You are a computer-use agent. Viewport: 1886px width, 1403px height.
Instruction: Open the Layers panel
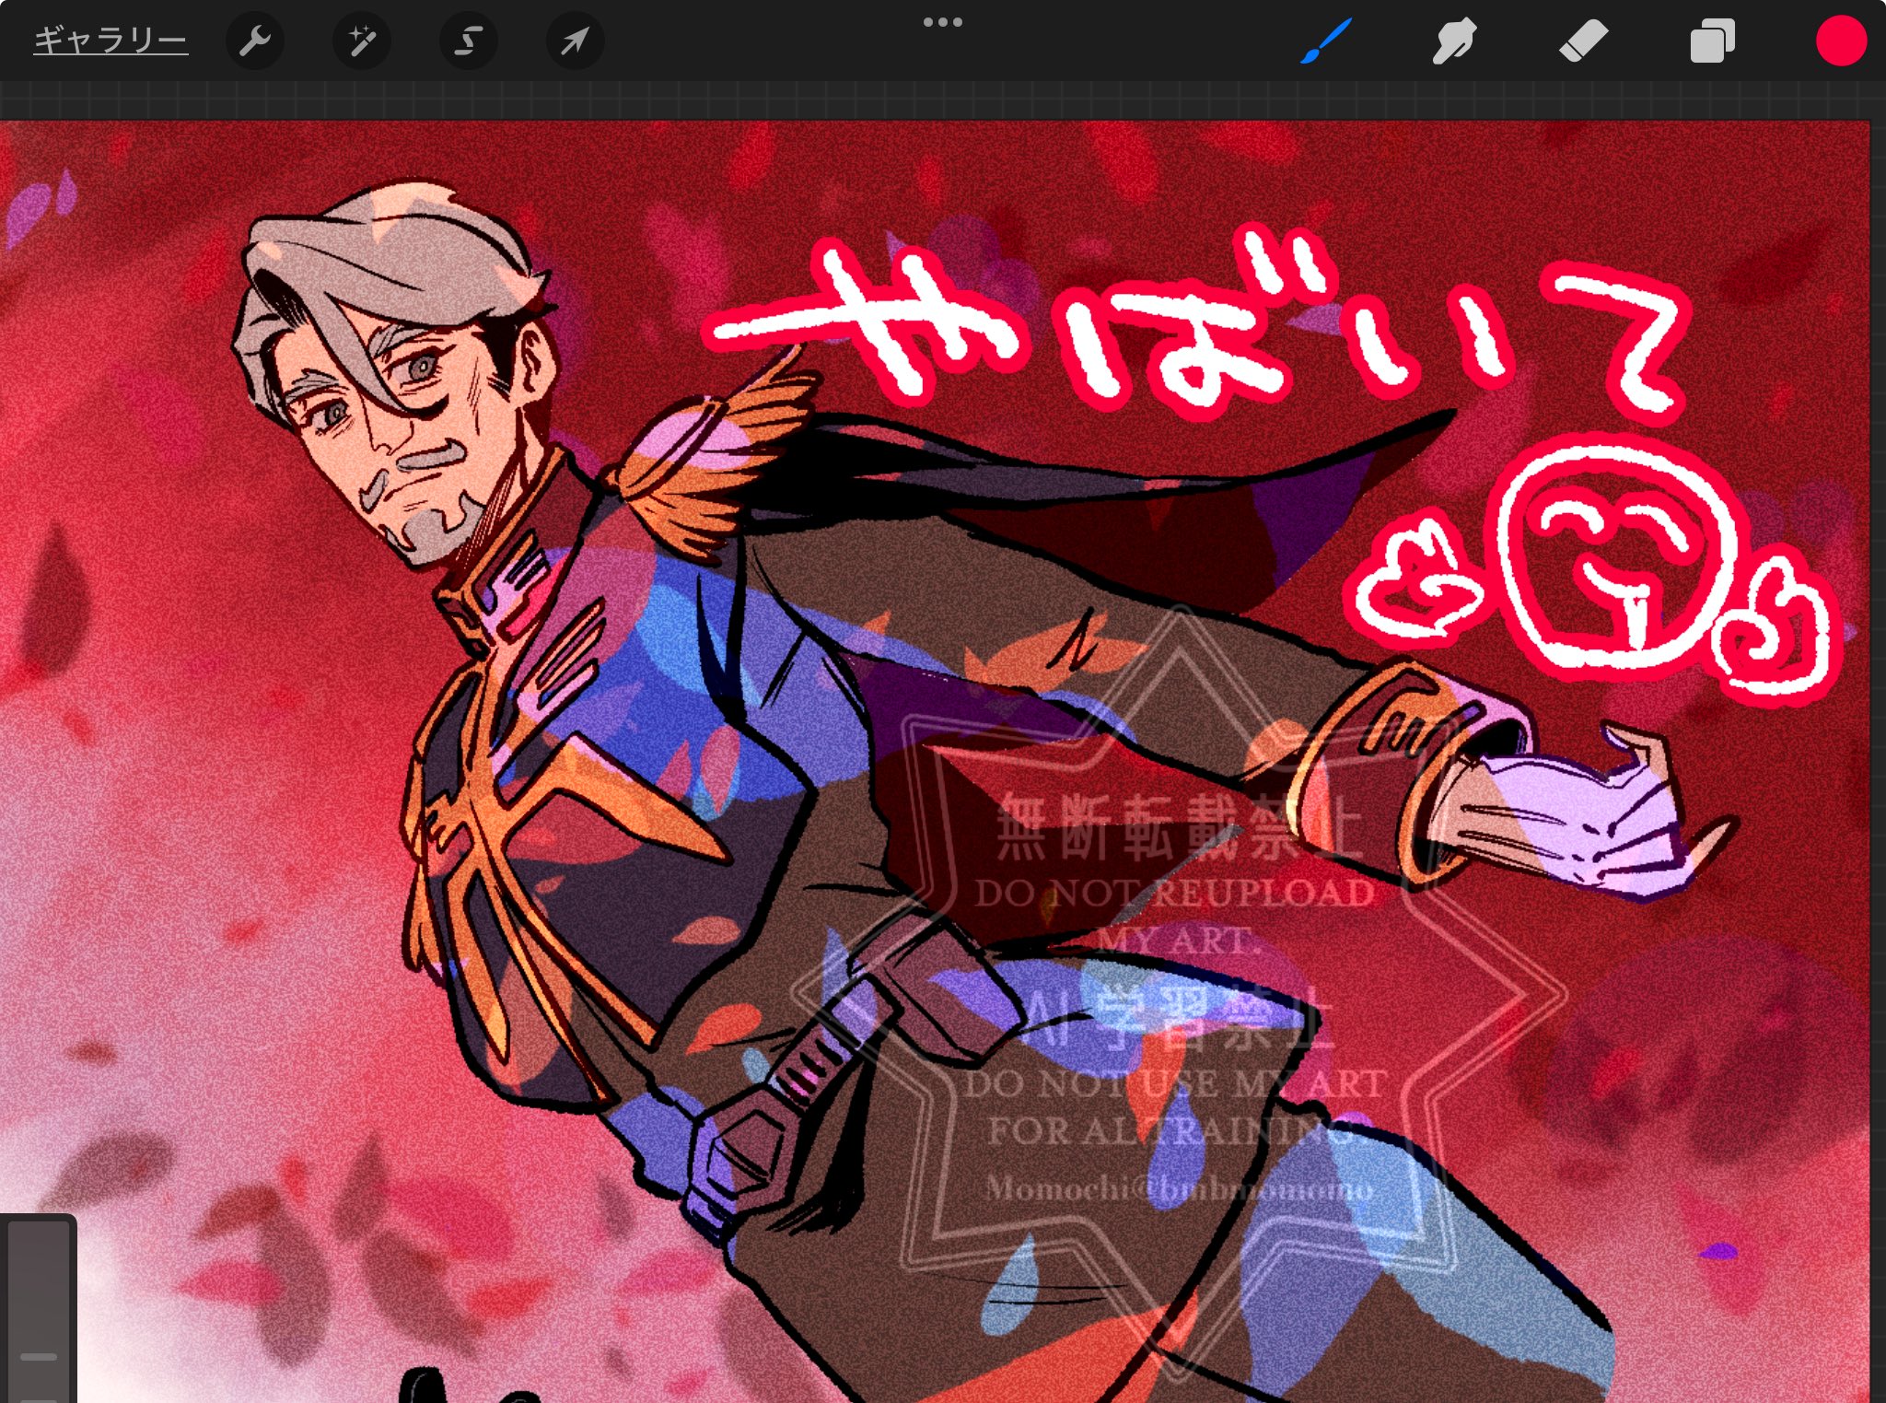1712,41
